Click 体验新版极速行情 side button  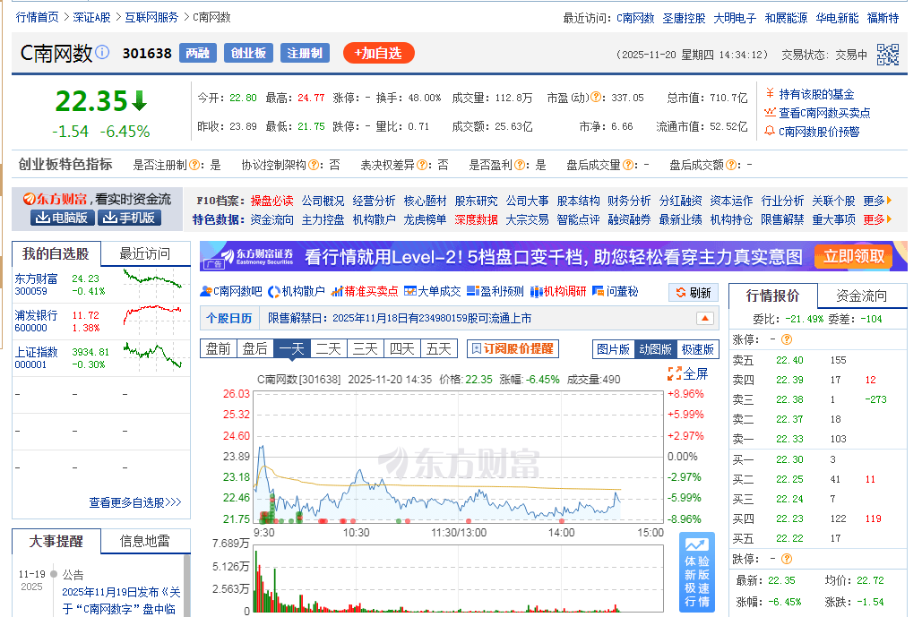coord(697,573)
